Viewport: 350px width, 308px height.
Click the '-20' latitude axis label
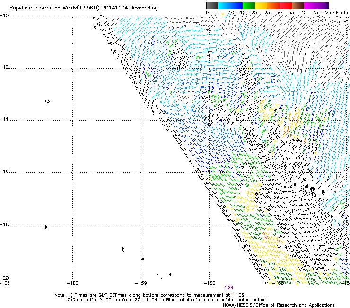[x=4, y=278]
